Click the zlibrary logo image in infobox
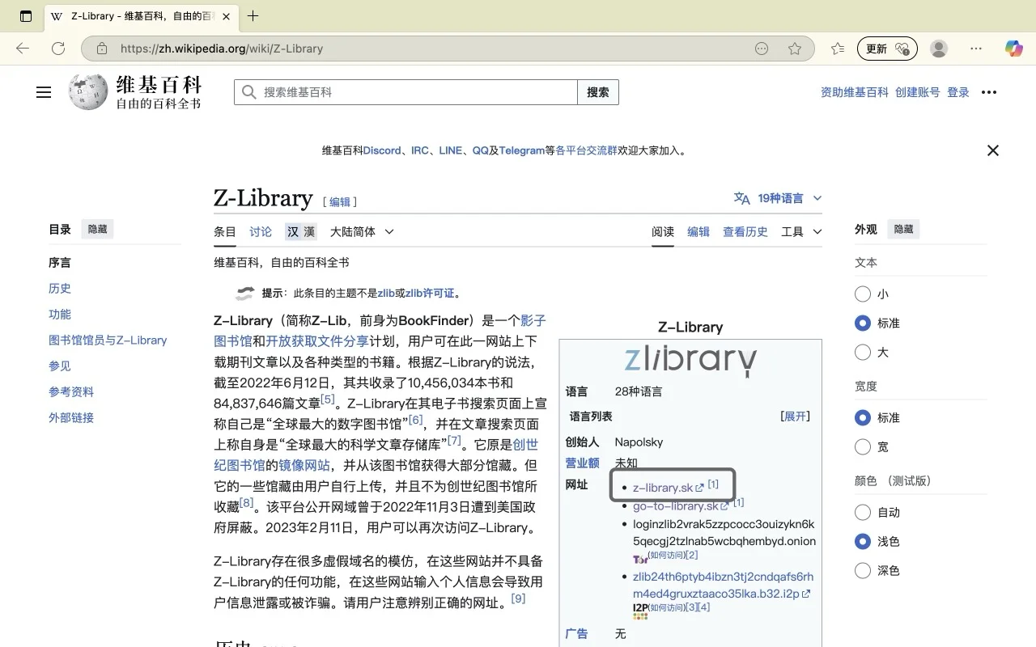 (690, 360)
